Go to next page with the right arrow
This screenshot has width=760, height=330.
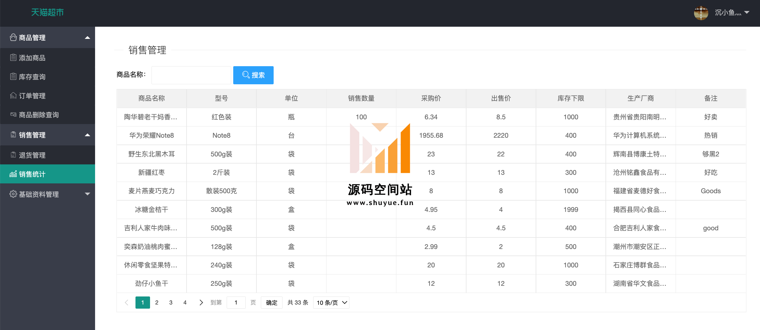pyautogui.click(x=201, y=302)
